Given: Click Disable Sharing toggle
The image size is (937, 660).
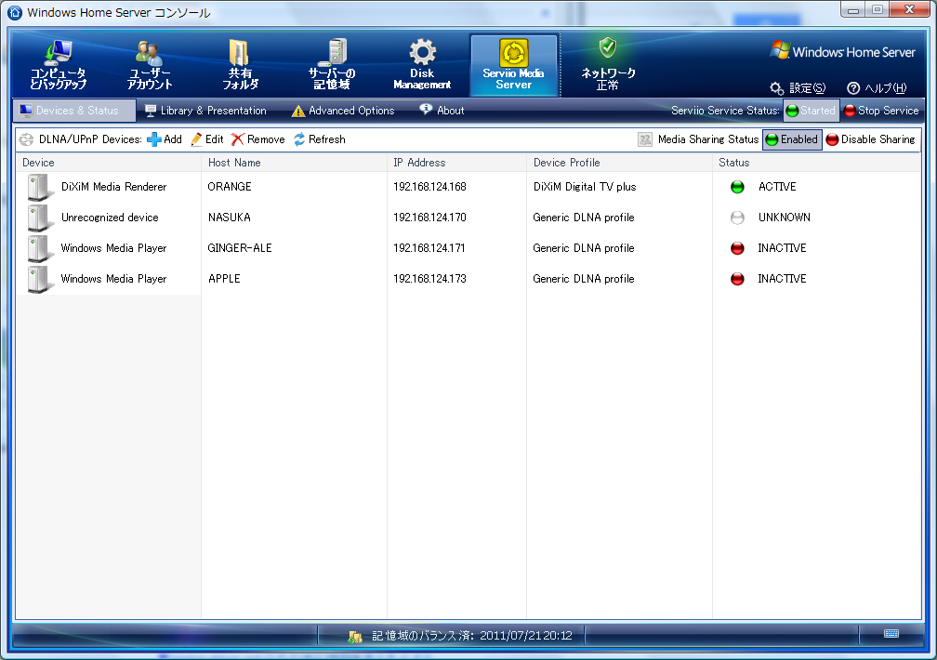Looking at the screenshot, I should [x=870, y=139].
